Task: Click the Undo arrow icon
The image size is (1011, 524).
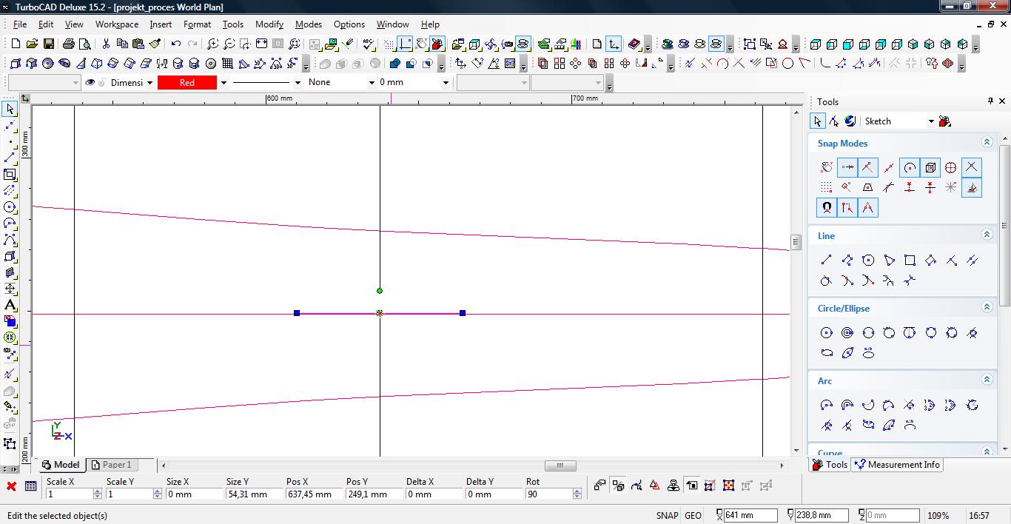Action: (x=176, y=44)
